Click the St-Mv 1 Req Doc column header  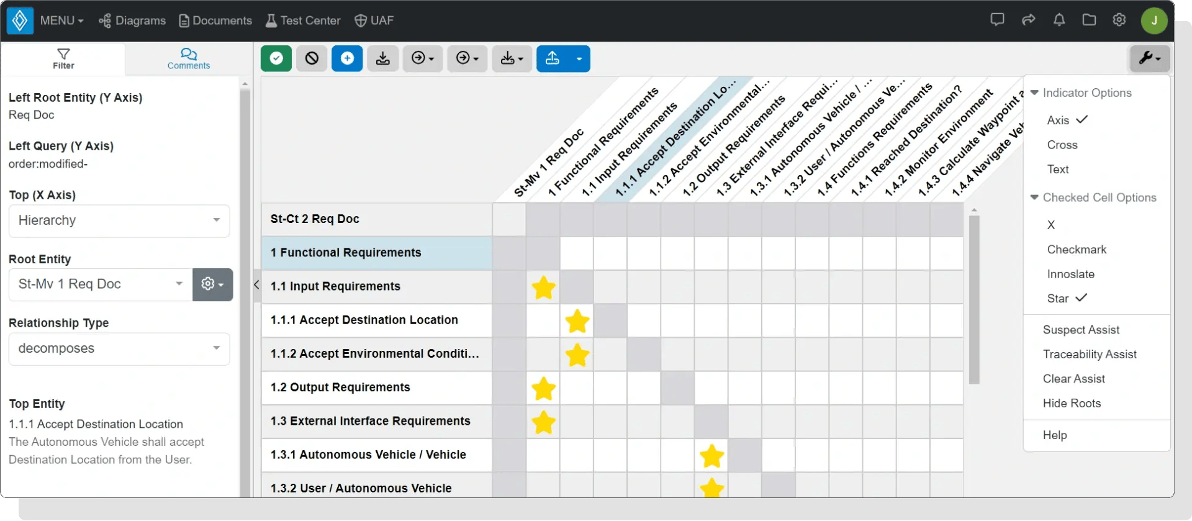tap(549, 163)
